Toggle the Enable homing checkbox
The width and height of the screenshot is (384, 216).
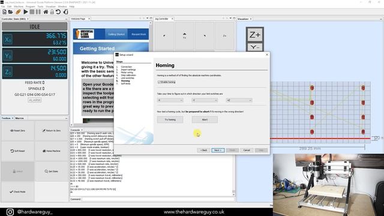pos(159,82)
